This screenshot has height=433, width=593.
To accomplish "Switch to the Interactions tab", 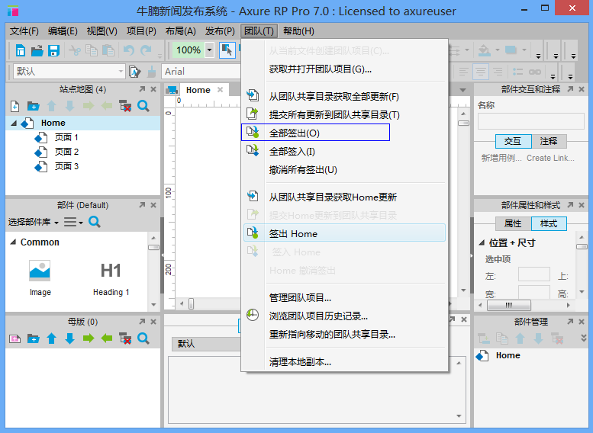I will tap(513, 141).
